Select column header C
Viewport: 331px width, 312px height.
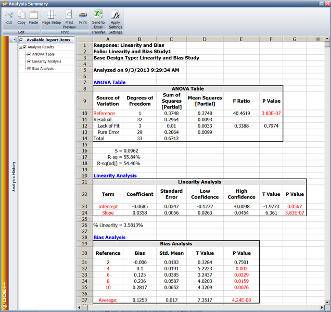click(171, 39)
